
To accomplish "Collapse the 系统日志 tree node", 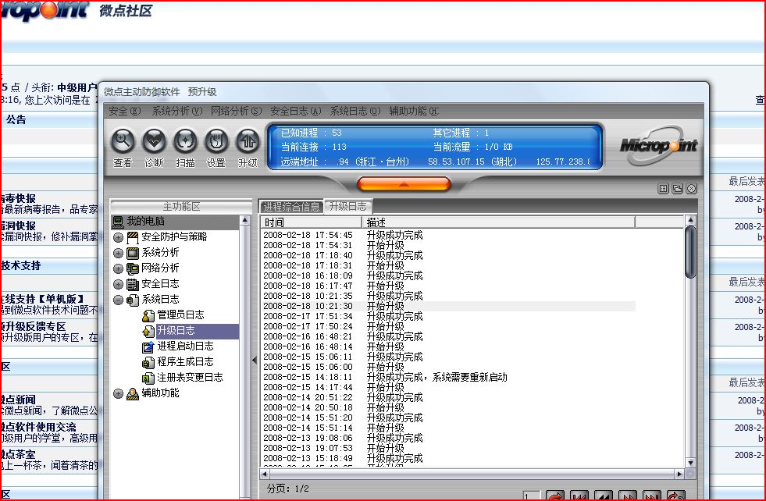I will pos(118,300).
